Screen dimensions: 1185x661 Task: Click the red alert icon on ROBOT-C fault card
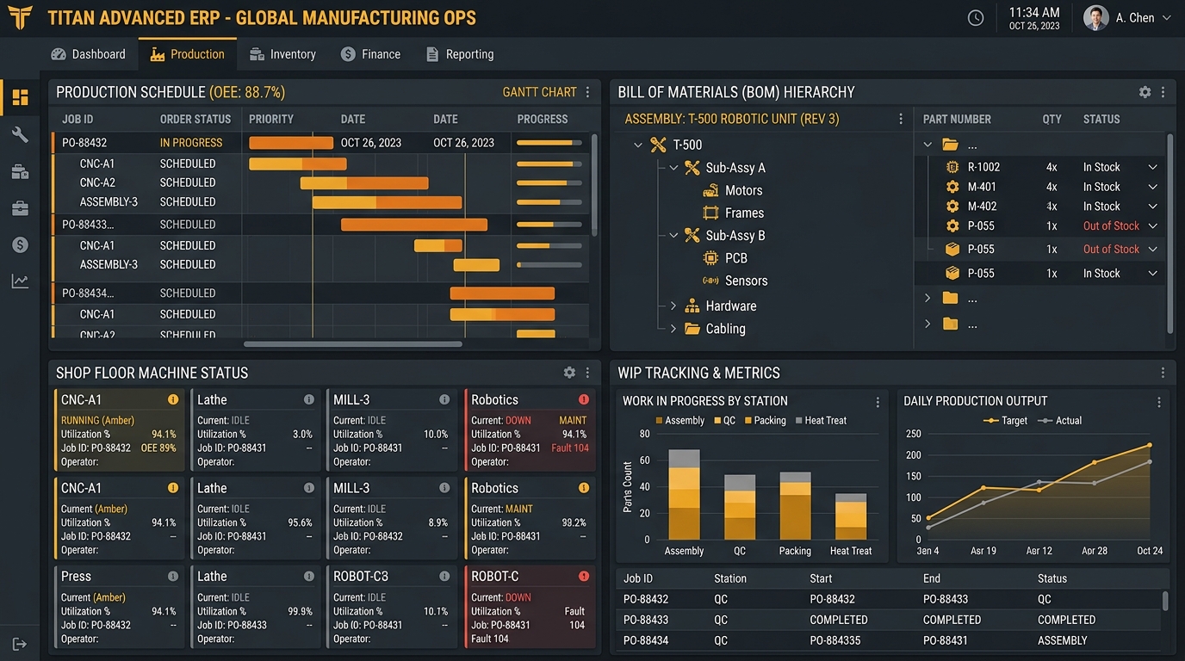coord(584,577)
